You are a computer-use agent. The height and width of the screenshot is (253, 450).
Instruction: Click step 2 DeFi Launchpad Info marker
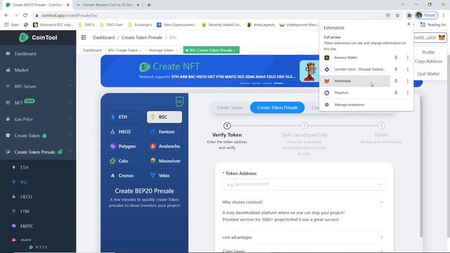[304, 126]
